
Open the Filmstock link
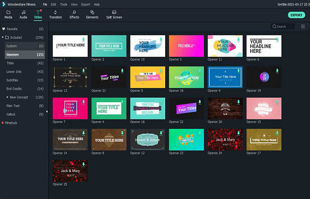11,123
